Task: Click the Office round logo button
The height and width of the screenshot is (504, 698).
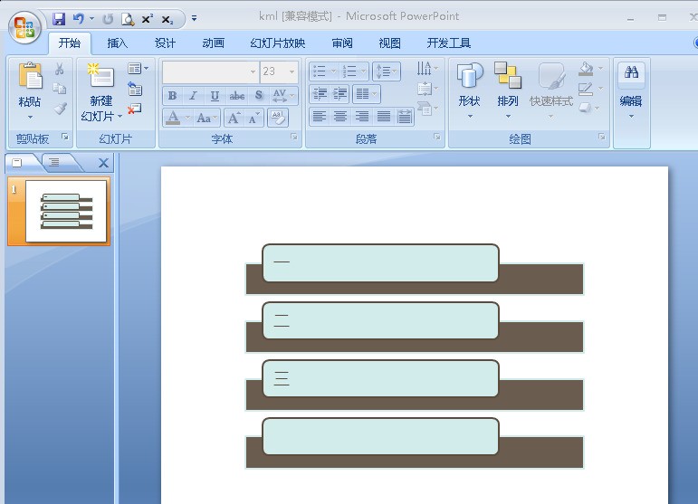Action: coord(24,27)
